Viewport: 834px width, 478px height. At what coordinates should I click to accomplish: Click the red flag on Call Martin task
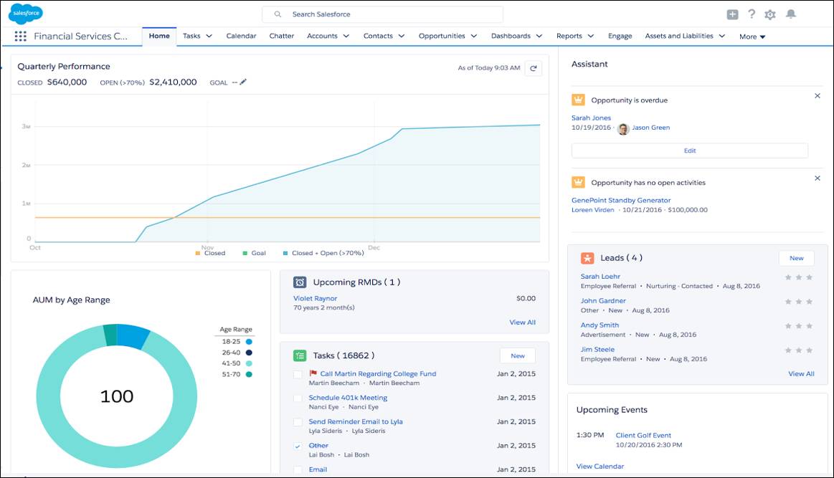[x=313, y=374]
